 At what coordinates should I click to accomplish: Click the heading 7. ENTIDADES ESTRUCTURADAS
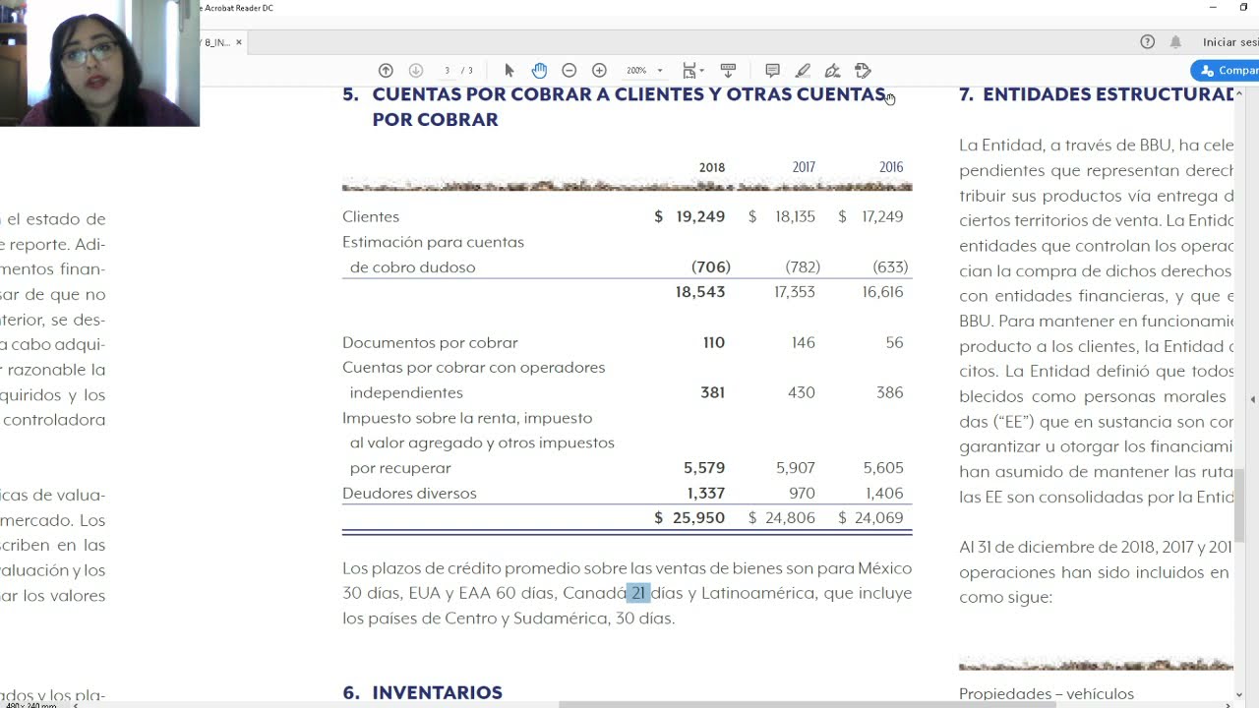[x=1097, y=94]
